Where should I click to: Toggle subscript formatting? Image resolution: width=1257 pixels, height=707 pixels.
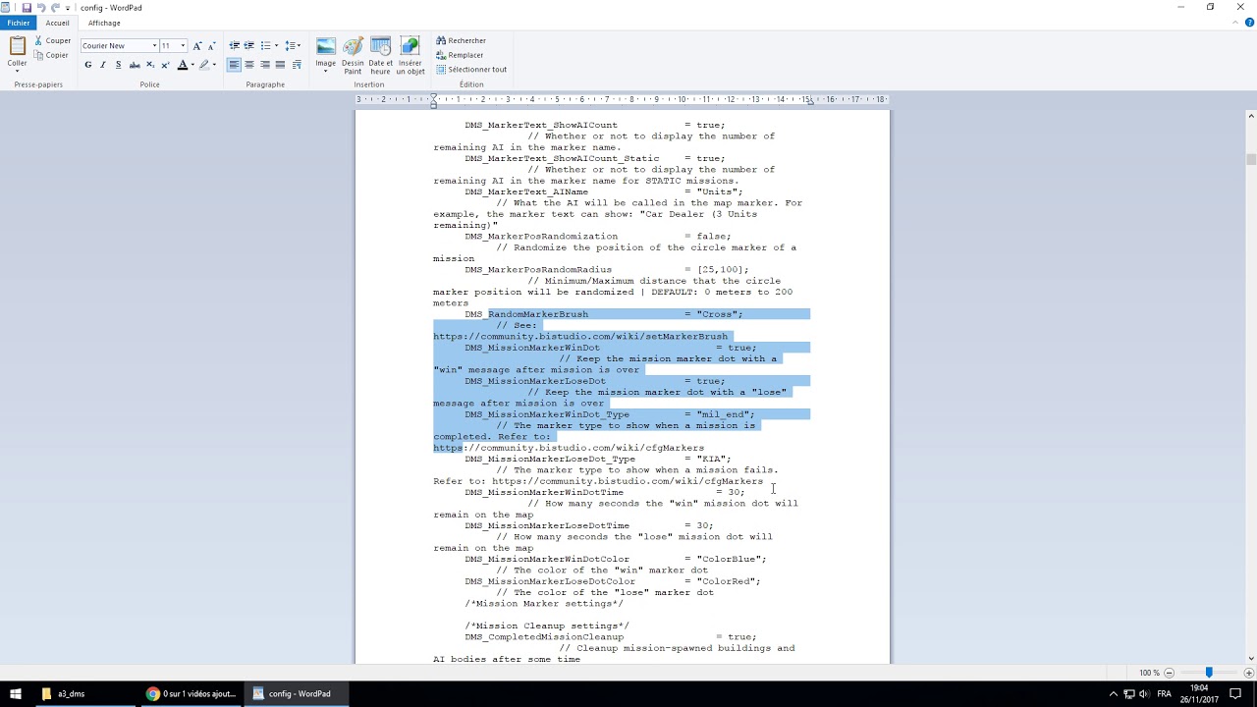pyautogui.click(x=150, y=65)
